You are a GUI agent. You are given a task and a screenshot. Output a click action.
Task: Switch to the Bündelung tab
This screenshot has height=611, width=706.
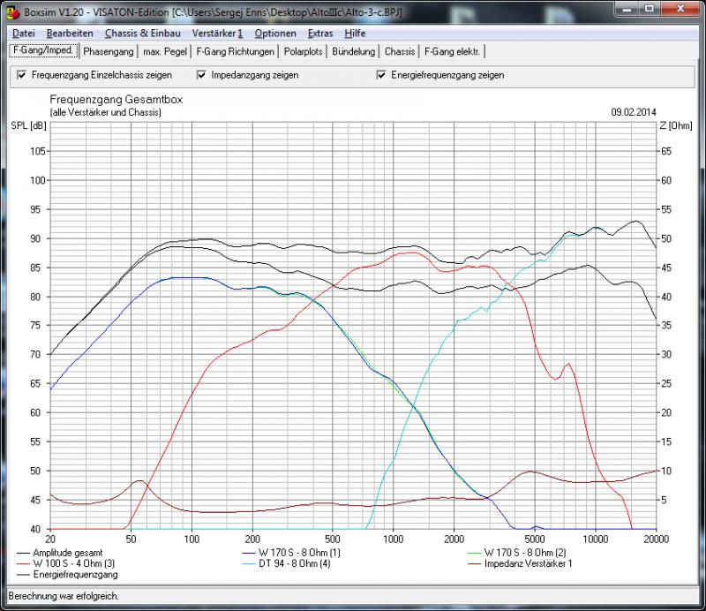[355, 51]
